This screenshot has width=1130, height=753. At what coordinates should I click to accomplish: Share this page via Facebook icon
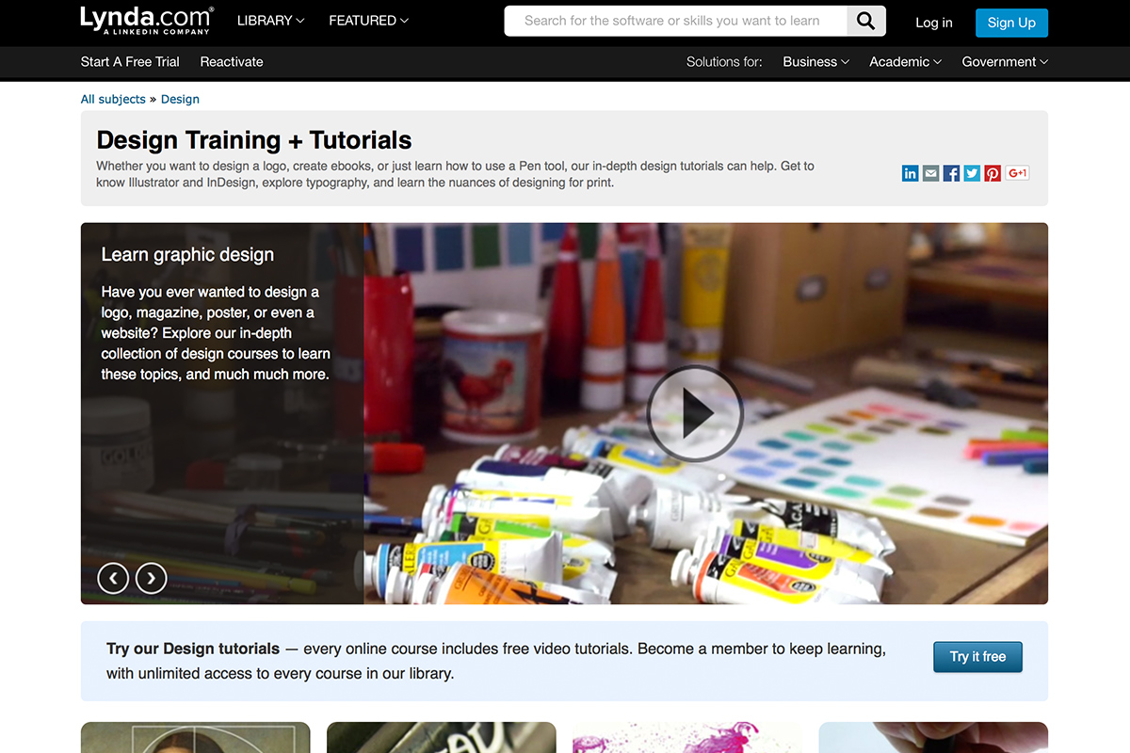point(951,173)
